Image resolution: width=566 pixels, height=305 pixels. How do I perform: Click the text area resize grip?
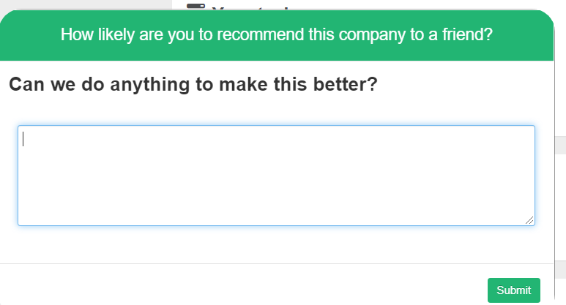click(x=529, y=220)
